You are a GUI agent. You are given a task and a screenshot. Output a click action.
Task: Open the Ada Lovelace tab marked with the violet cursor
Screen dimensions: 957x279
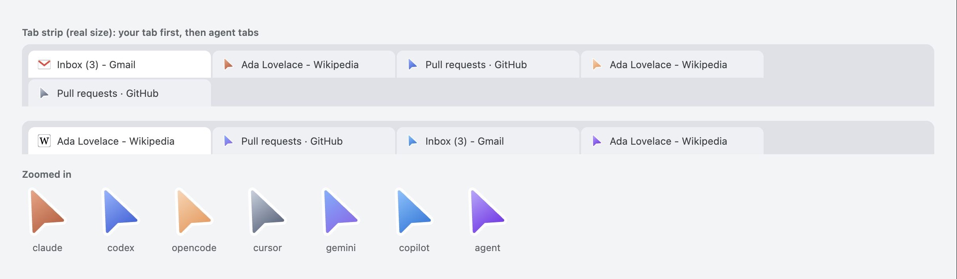[x=672, y=141]
